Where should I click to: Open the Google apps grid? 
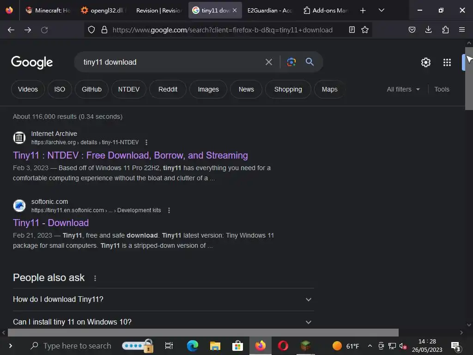tap(447, 62)
